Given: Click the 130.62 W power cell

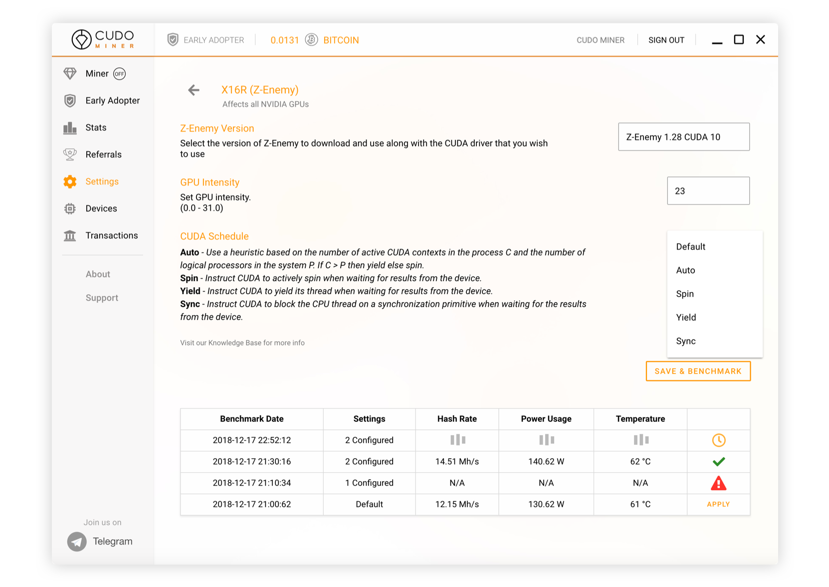Looking at the screenshot, I should click(x=546, y=504).
